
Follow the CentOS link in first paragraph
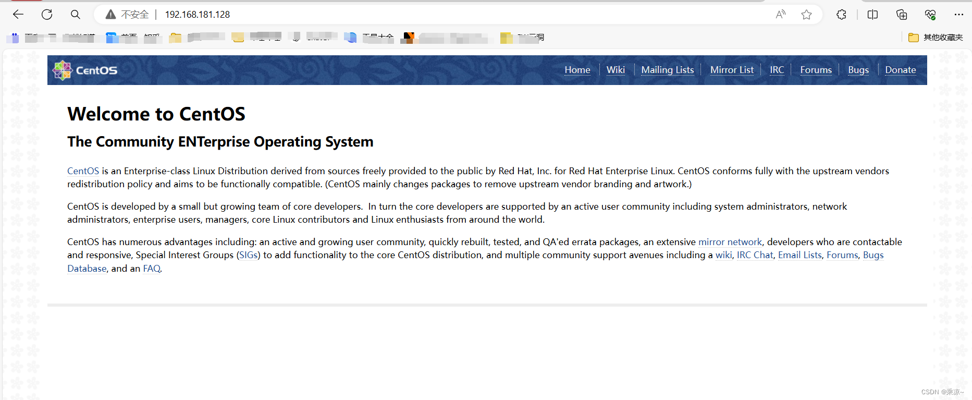click(83, 171)
